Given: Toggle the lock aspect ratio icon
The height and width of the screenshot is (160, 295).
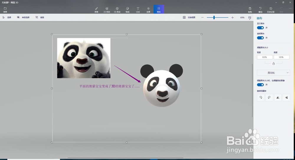Looking at the screenshot, I should tap(273, 64).
